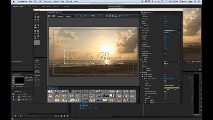Toggle the Fill Sheen checkbox
213x120 pixels.
coord(145,68)
